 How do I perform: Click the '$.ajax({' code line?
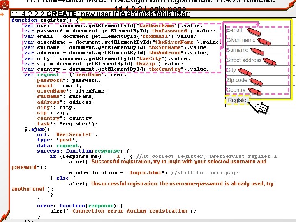(x=37, y=129)
